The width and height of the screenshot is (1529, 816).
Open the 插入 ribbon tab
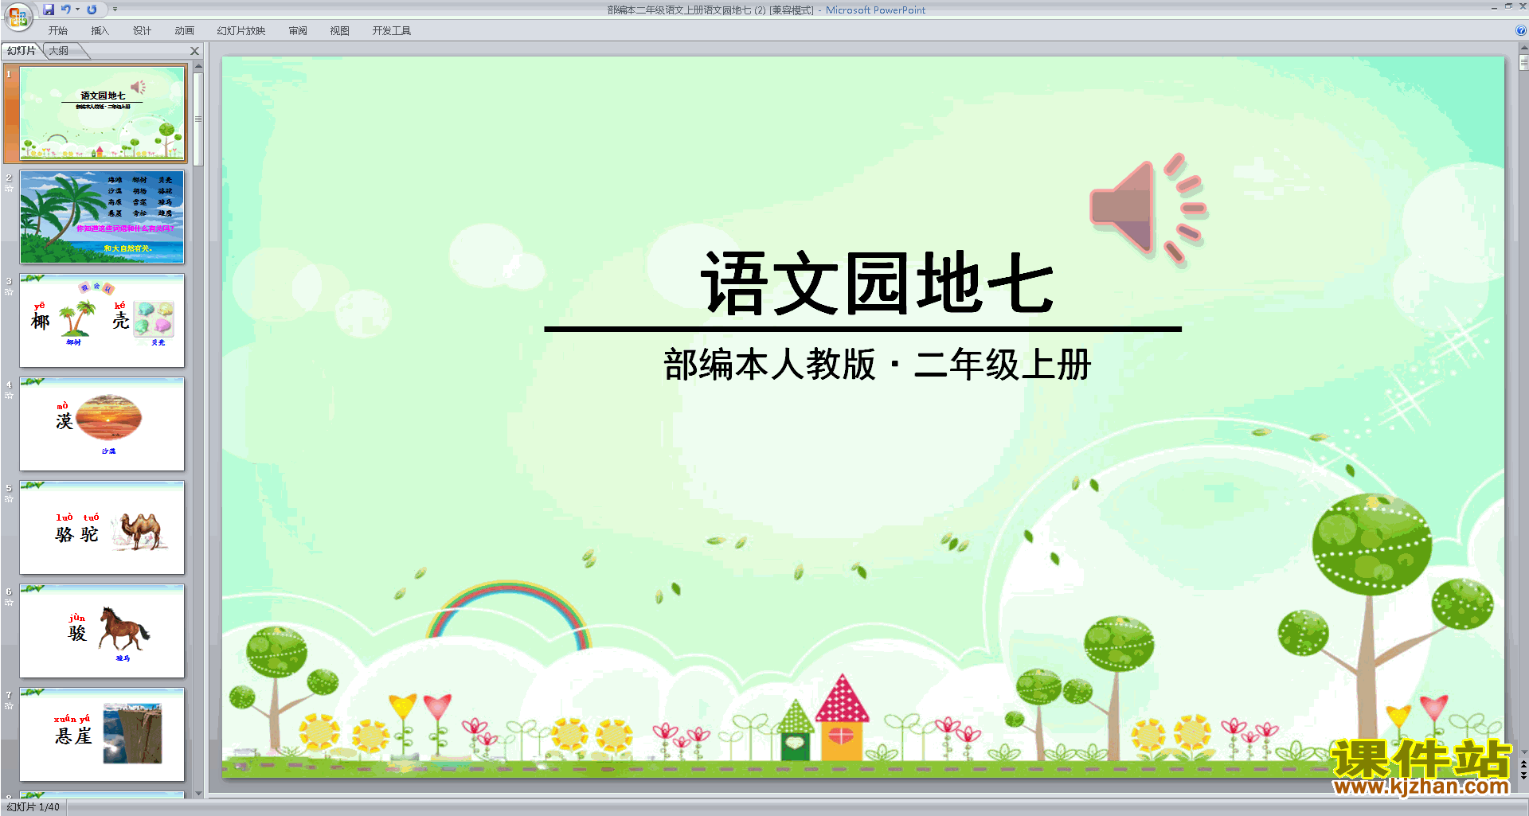[100, 31]
